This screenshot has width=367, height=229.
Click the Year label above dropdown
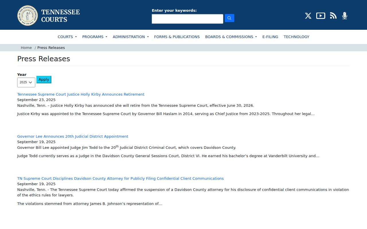22,75
